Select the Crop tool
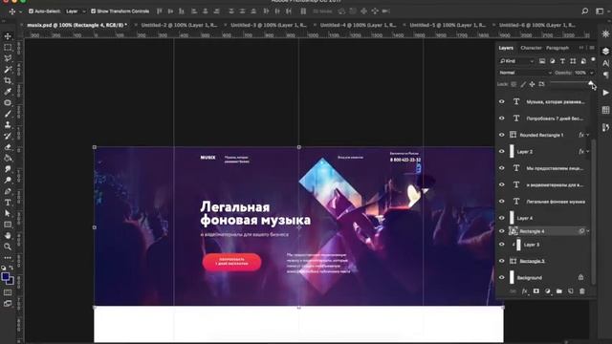The width and height of the screenshot is (612, 344). [8, 80]
